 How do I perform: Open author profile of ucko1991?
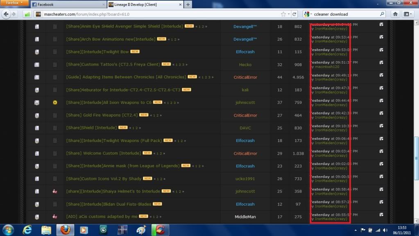pos(245,179)
